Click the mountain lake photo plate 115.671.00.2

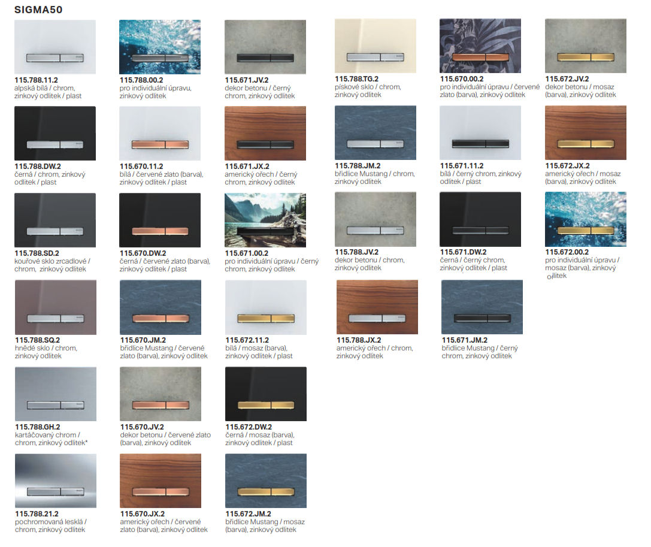click(x=265, y=220)
